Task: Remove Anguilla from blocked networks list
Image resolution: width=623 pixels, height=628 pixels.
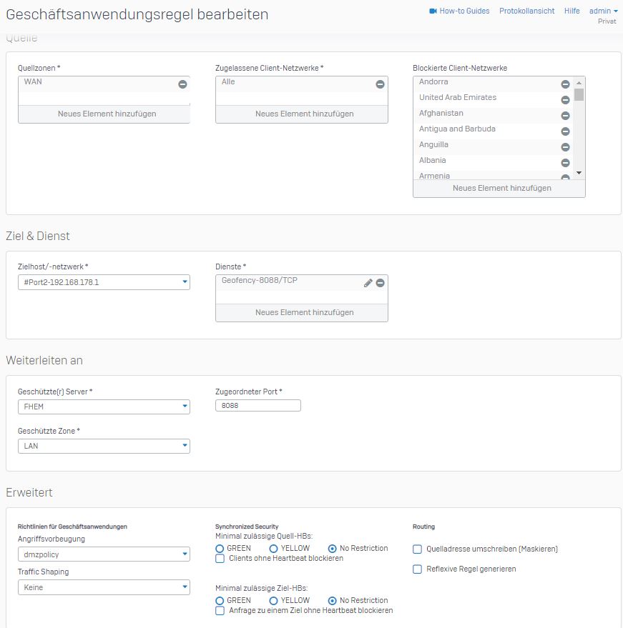Action: (565, 147)
